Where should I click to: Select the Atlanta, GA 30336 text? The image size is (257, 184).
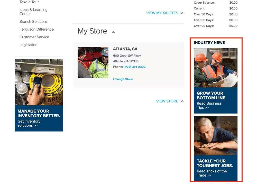click(126, 61)
